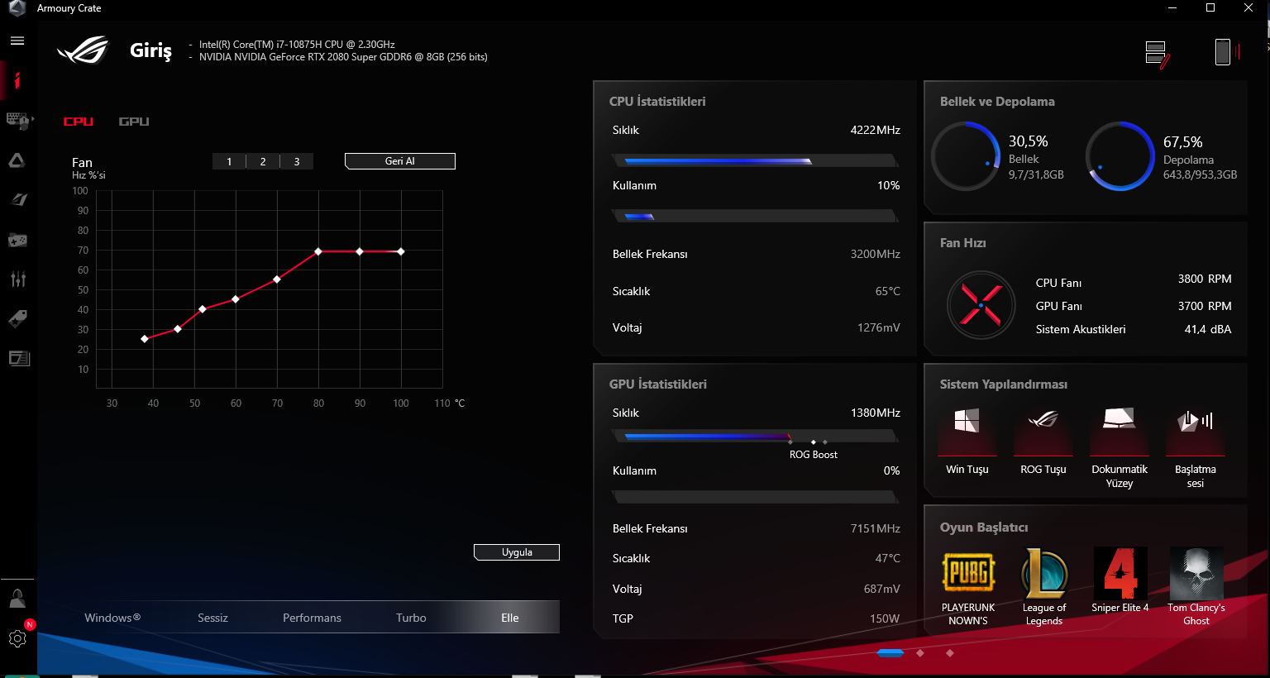Select the Windows® operating mode
1270x678 pixels.
pyautogui.click(x=112, y=618)
